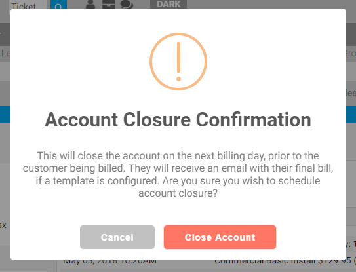Viewport: 356px width, 272px height.
Task: Click the blue highlighted bar on left edge
Action: [5, 115]
